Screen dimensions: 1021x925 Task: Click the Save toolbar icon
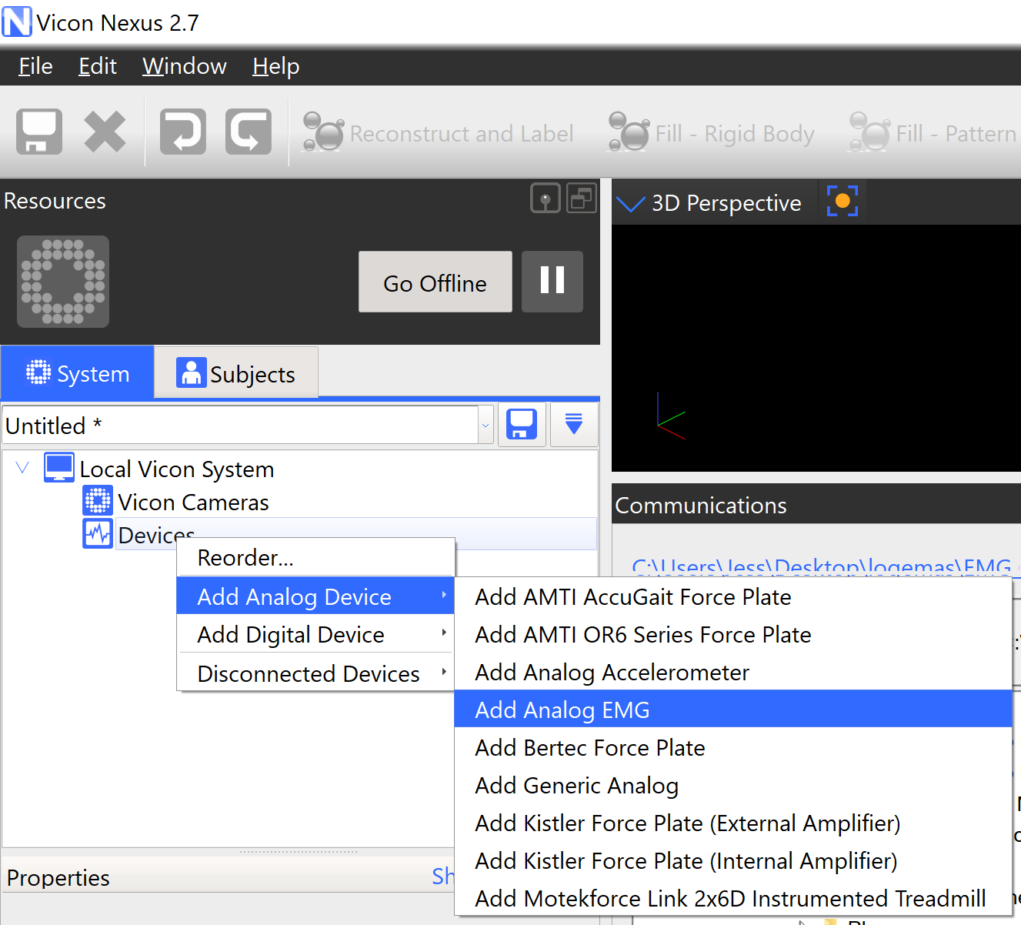pos(39,132)
